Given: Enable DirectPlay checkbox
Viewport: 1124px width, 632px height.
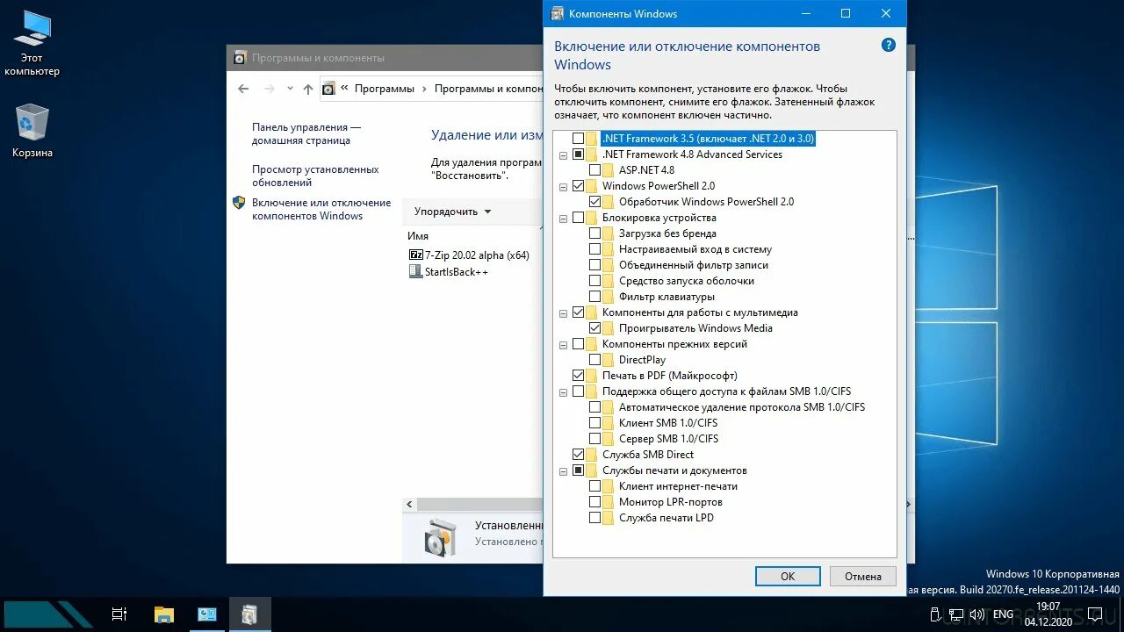Looking at the screenshot, I should pyautogui.click(x=594, y=360).
